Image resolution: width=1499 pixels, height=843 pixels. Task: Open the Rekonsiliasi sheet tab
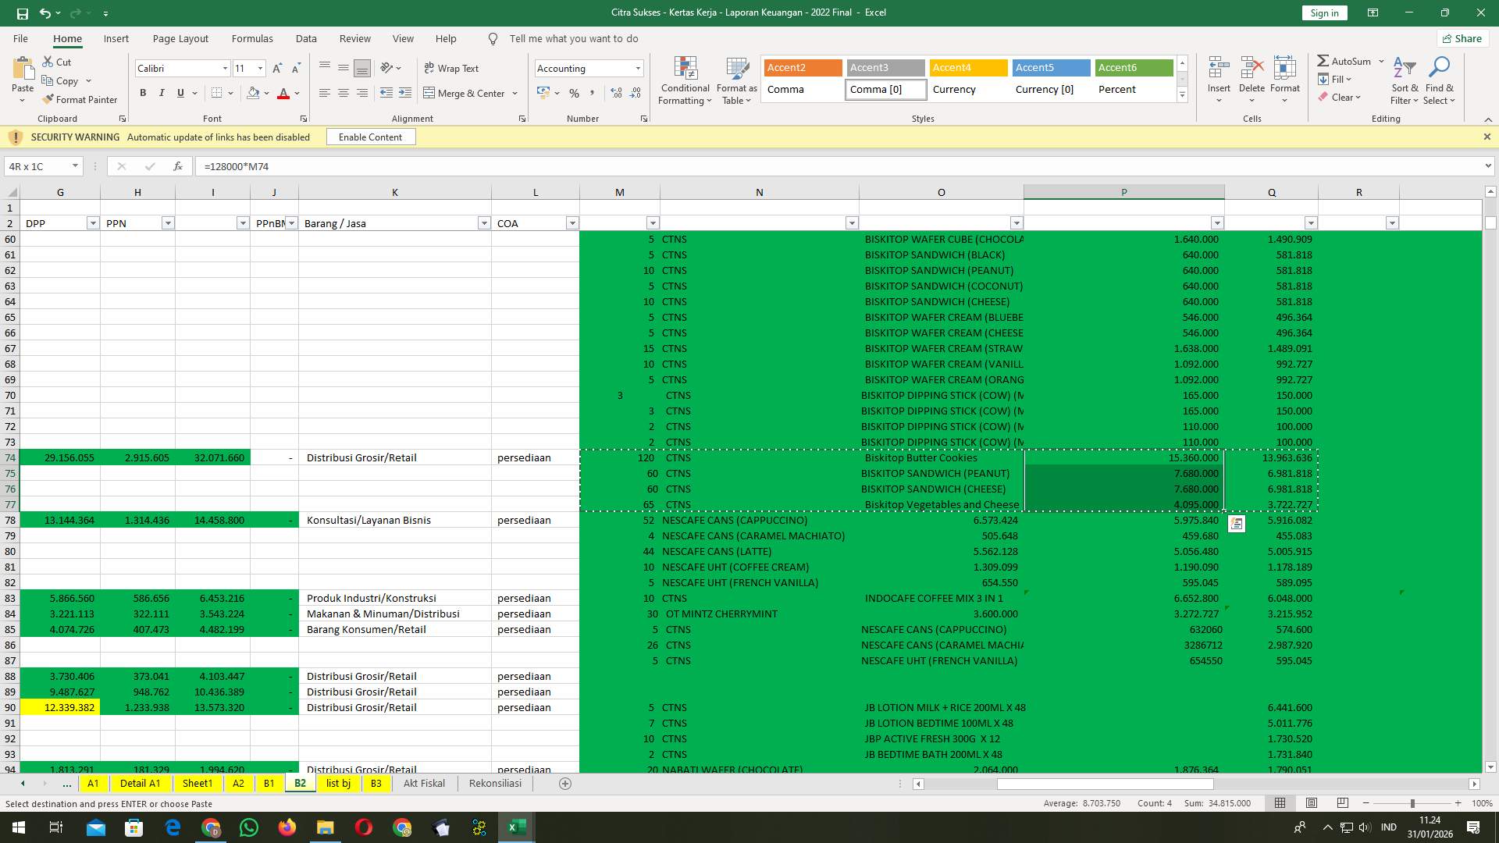(495, 783)
